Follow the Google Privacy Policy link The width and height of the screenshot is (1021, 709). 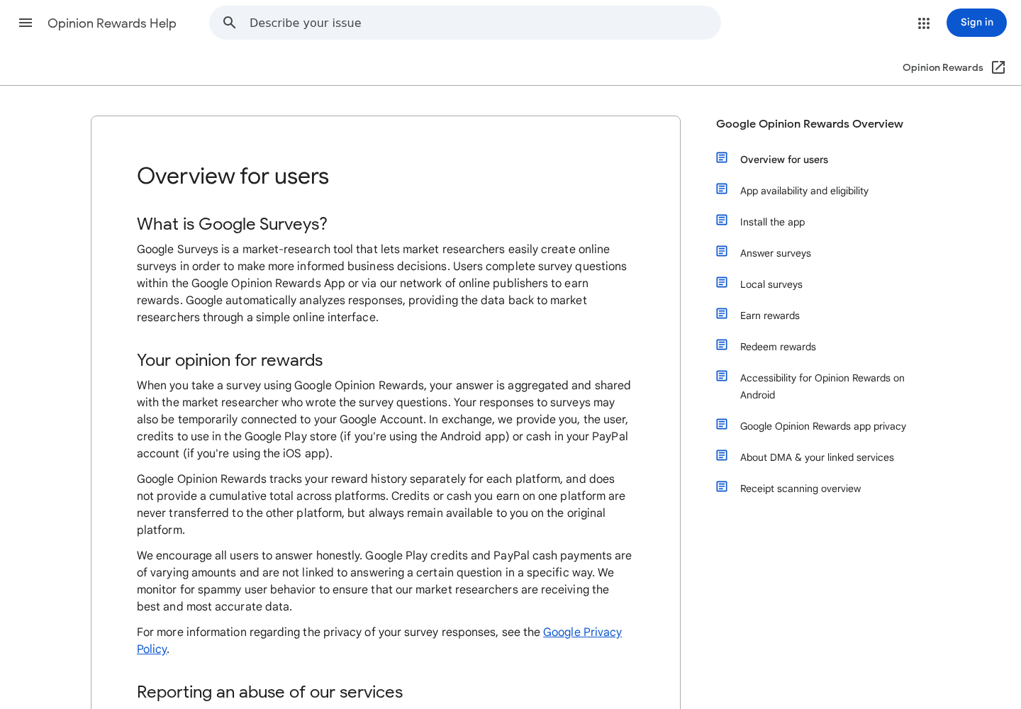pyautogui.click(x=582, y=632)
